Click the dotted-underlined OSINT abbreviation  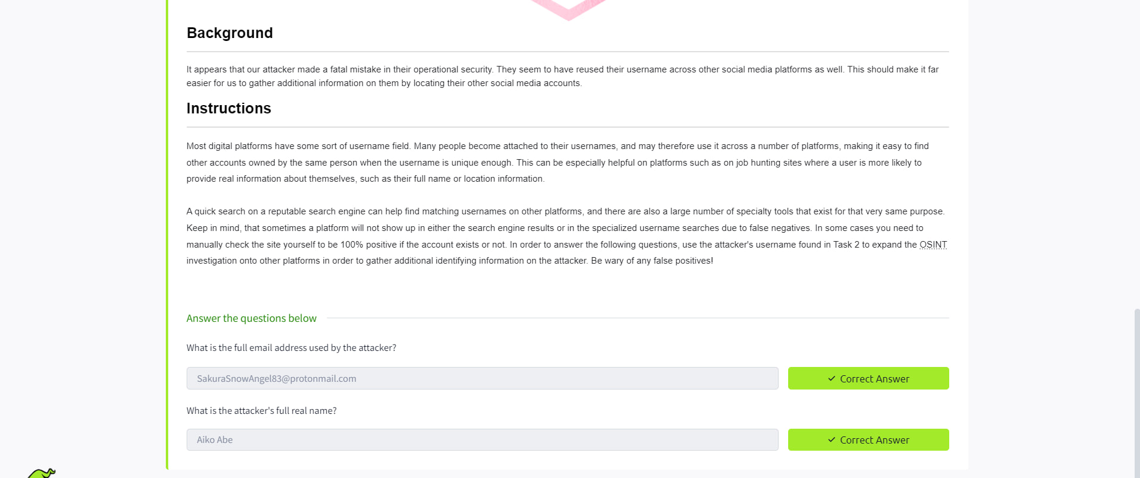pos(933,245)
